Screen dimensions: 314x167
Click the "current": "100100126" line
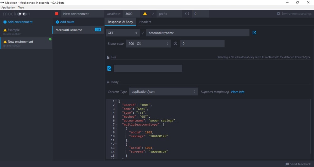pos(148,152)
